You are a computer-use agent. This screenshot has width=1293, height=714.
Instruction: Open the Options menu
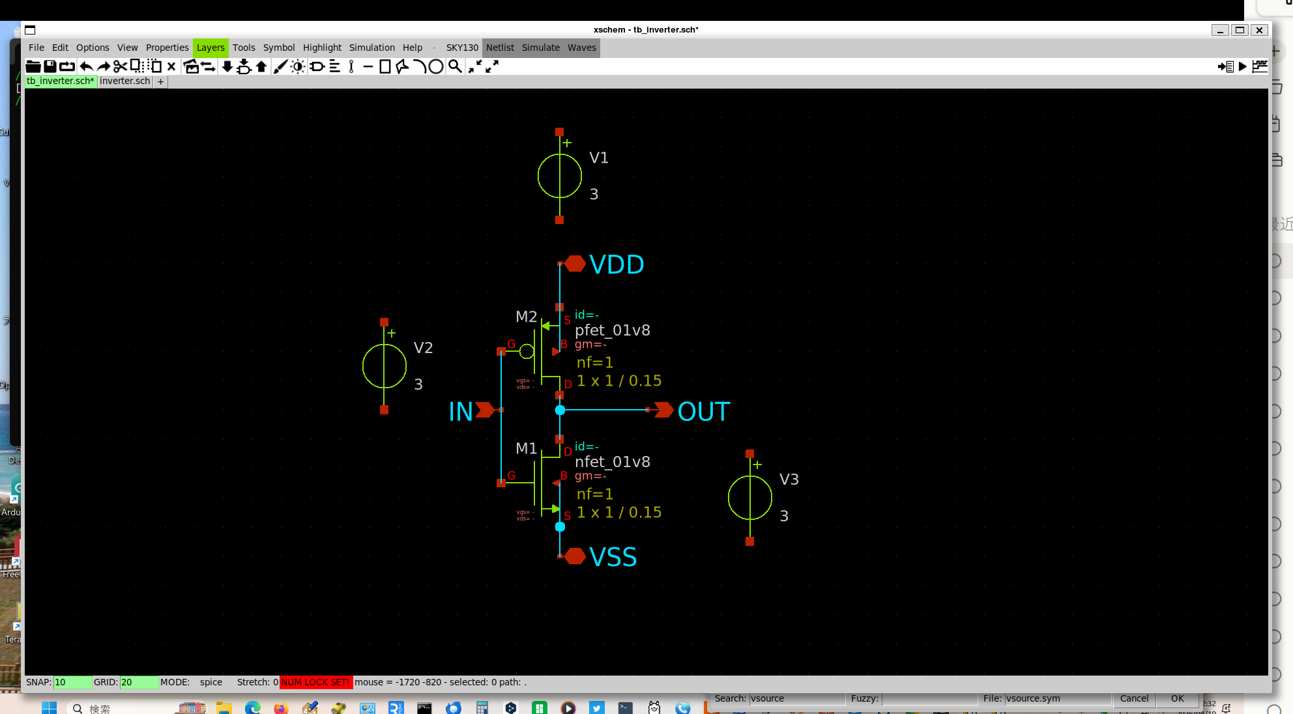point(93,48)
